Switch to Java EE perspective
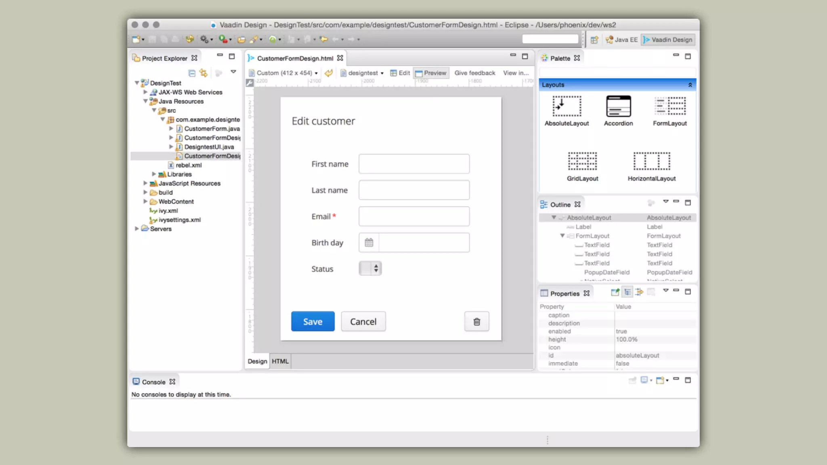Screen dimensions: 827x465 [621, 40]
